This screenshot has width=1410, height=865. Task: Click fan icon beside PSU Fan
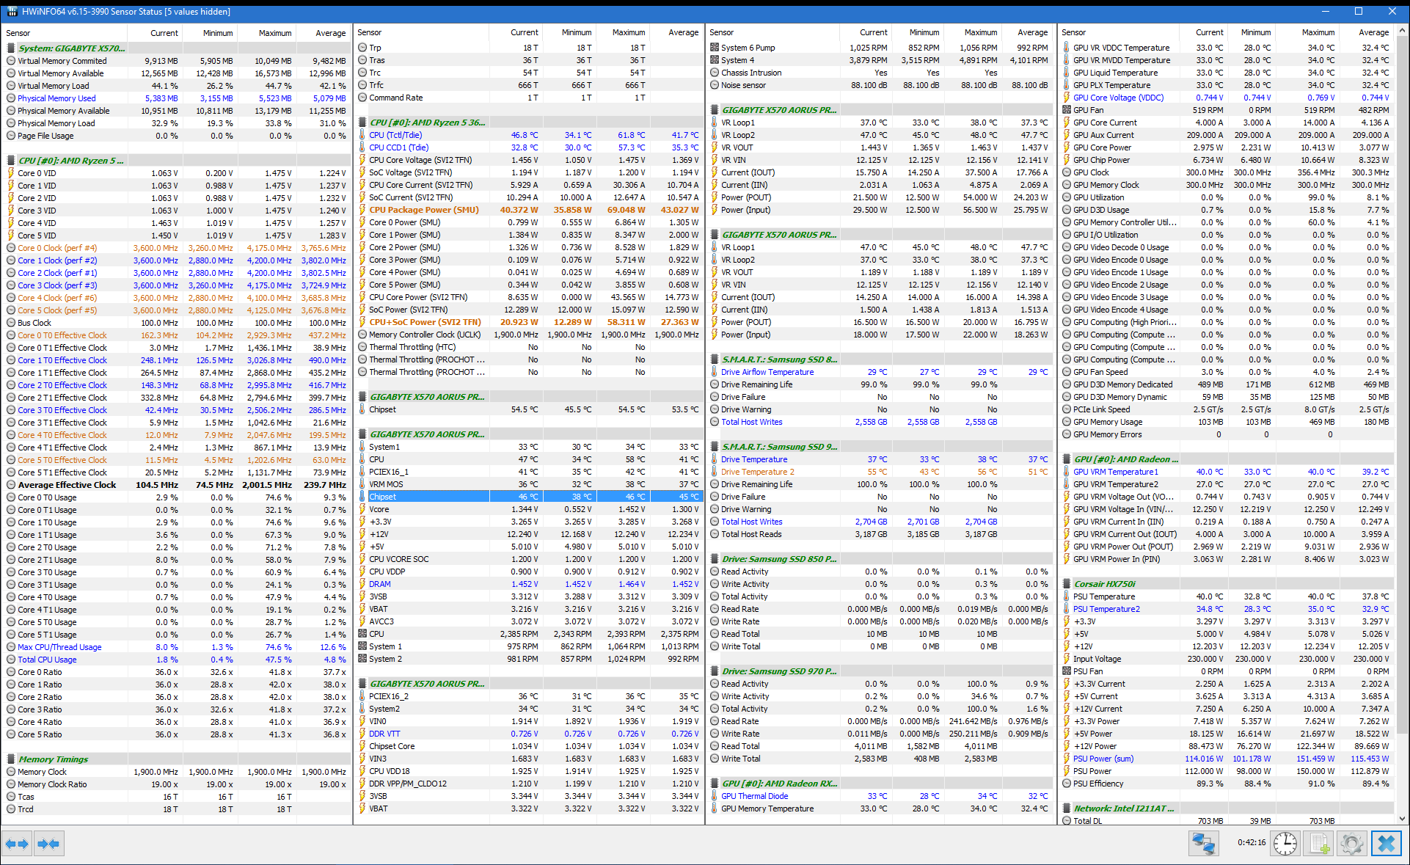pos(1067,671)
